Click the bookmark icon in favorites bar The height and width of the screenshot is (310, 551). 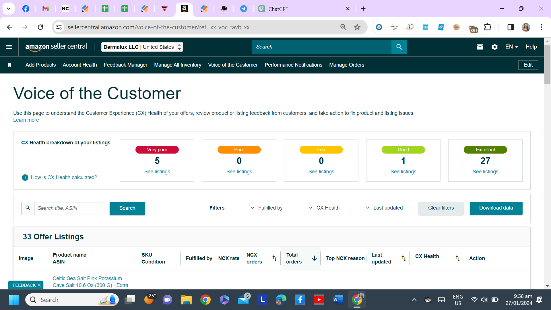[9, 65]
